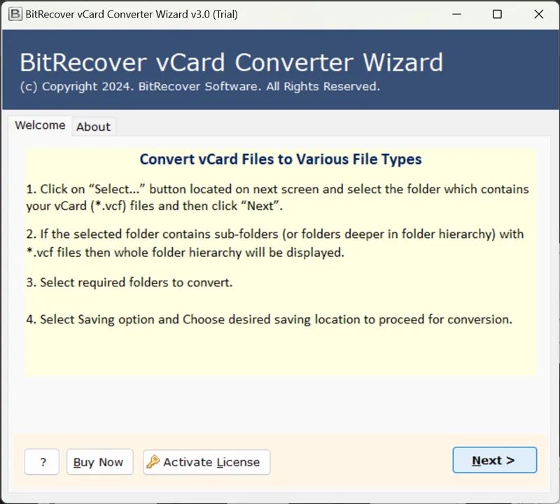The height and width of the screenshot is (504, 560).
Task: Click the heading Convert vCard Files to Various File Types
Action: click(x=281, y=160)
